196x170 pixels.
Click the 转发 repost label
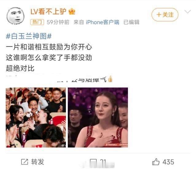(38, 162)
